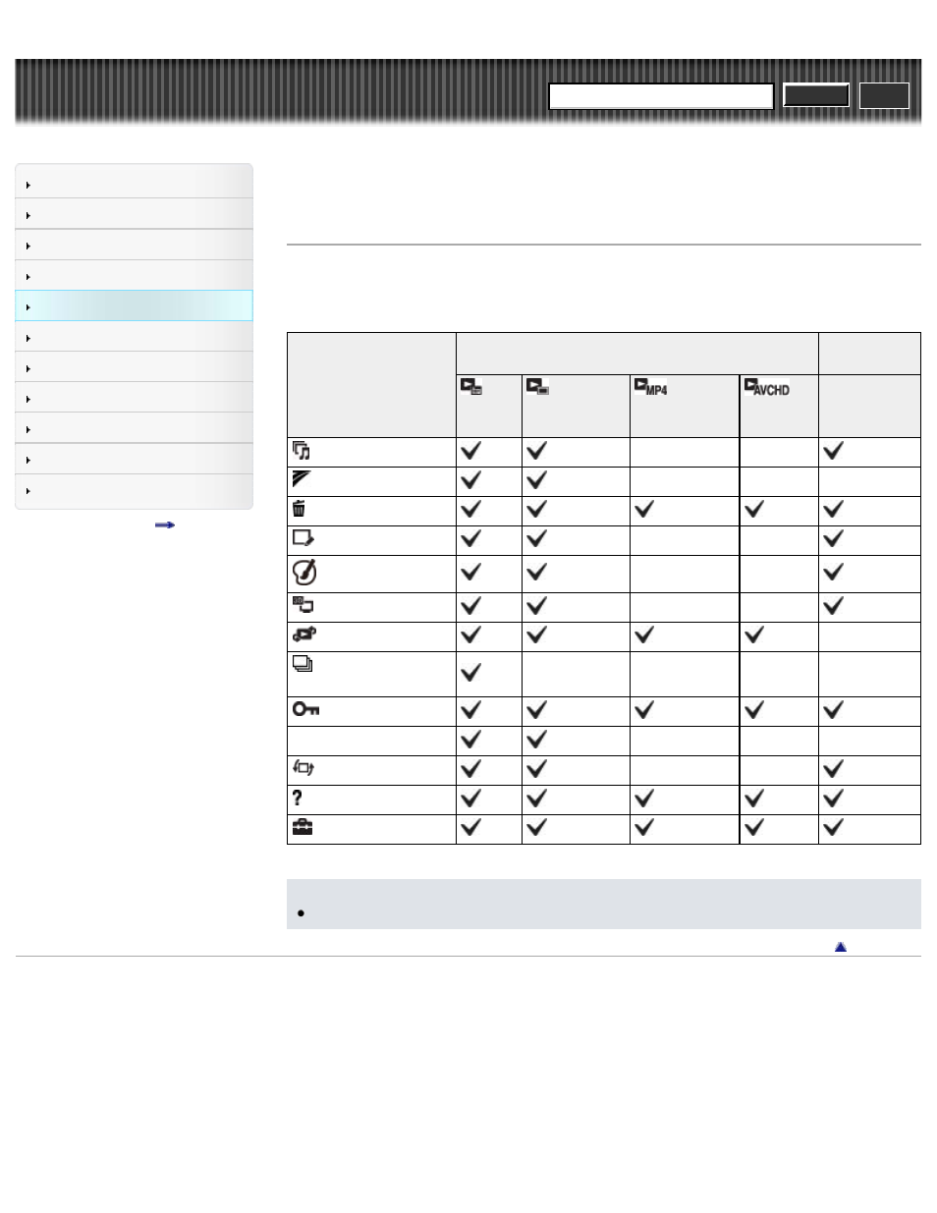Viewport: 937px width, 1213px height.
Task: Click the MP4 view mode header icon
Action: click(x=650, y=387)
